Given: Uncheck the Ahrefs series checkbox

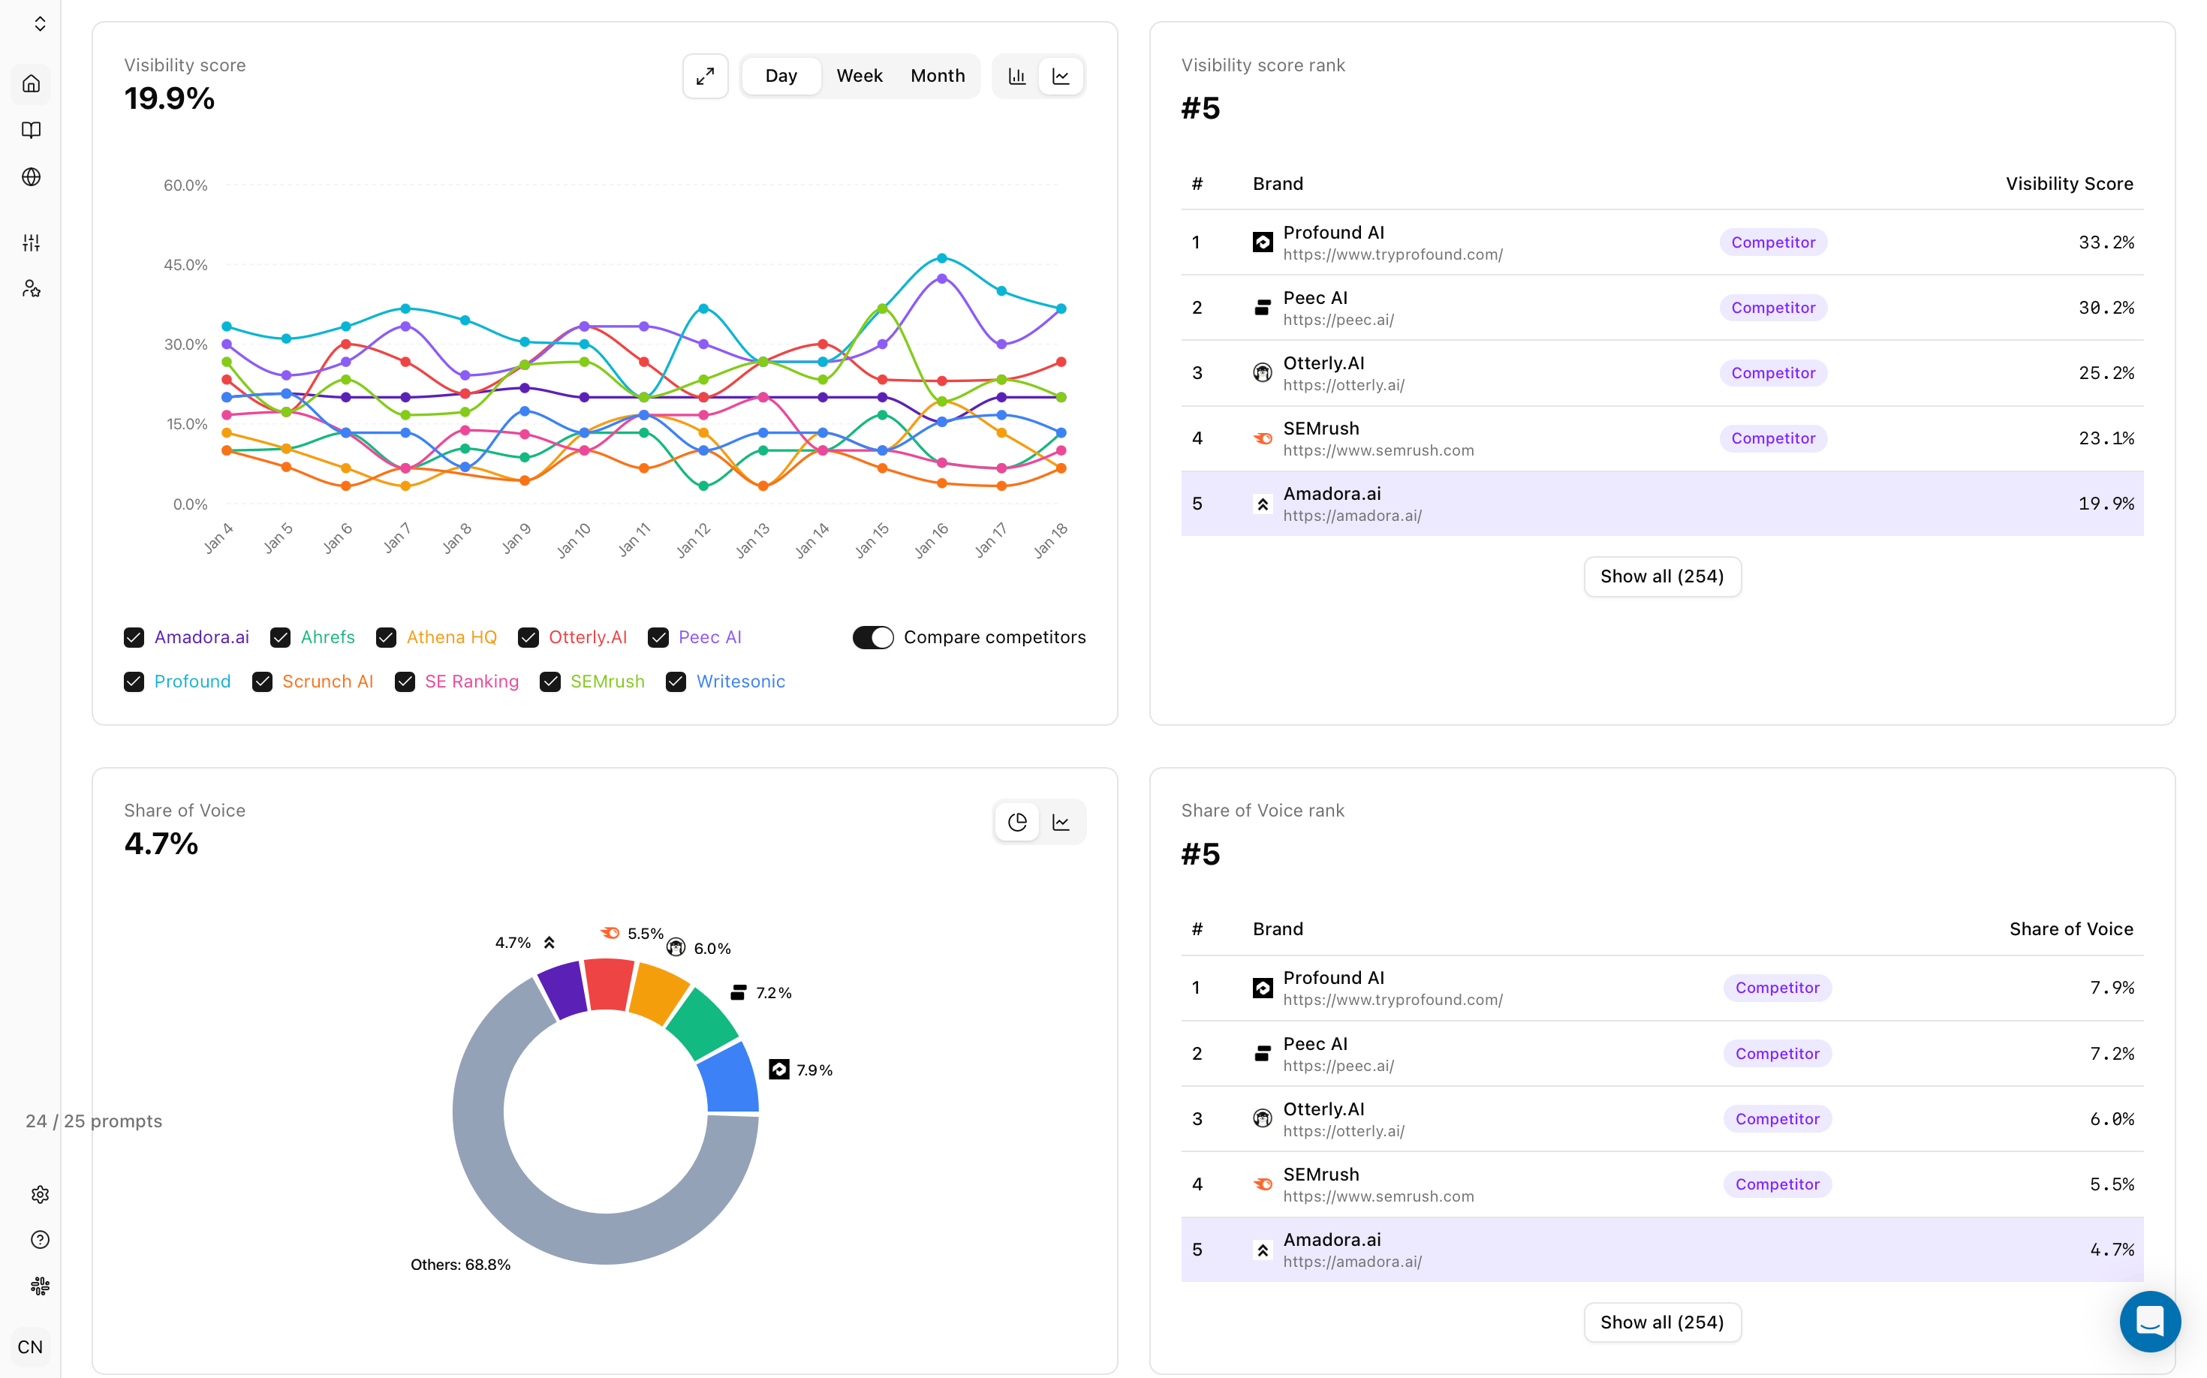Looking at the screenshot, I should pyautogui.click(x=281, y=638).
